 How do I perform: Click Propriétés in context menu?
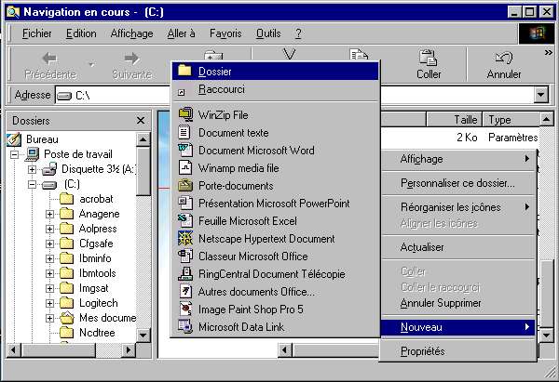pos(422,351)
